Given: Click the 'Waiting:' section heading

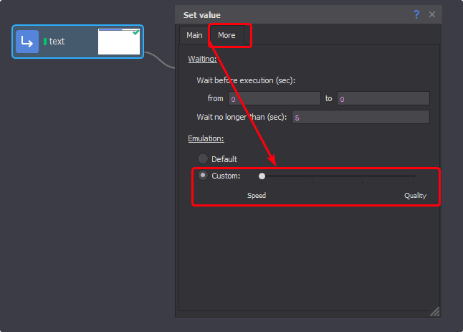Looking at the screenshot, I should [203, 59].
